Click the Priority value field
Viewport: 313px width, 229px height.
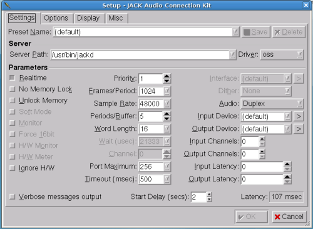click(150, 79)
